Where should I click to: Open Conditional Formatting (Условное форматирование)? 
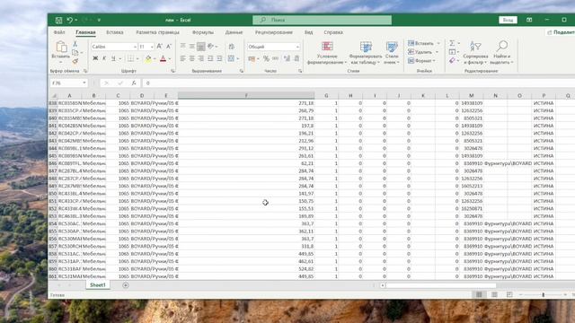[327, 53]
